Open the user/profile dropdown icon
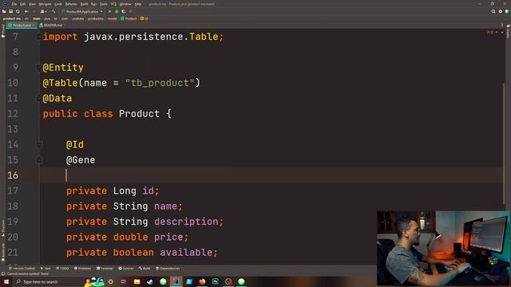Screen dimensions: 511x287 pos(43,11)
